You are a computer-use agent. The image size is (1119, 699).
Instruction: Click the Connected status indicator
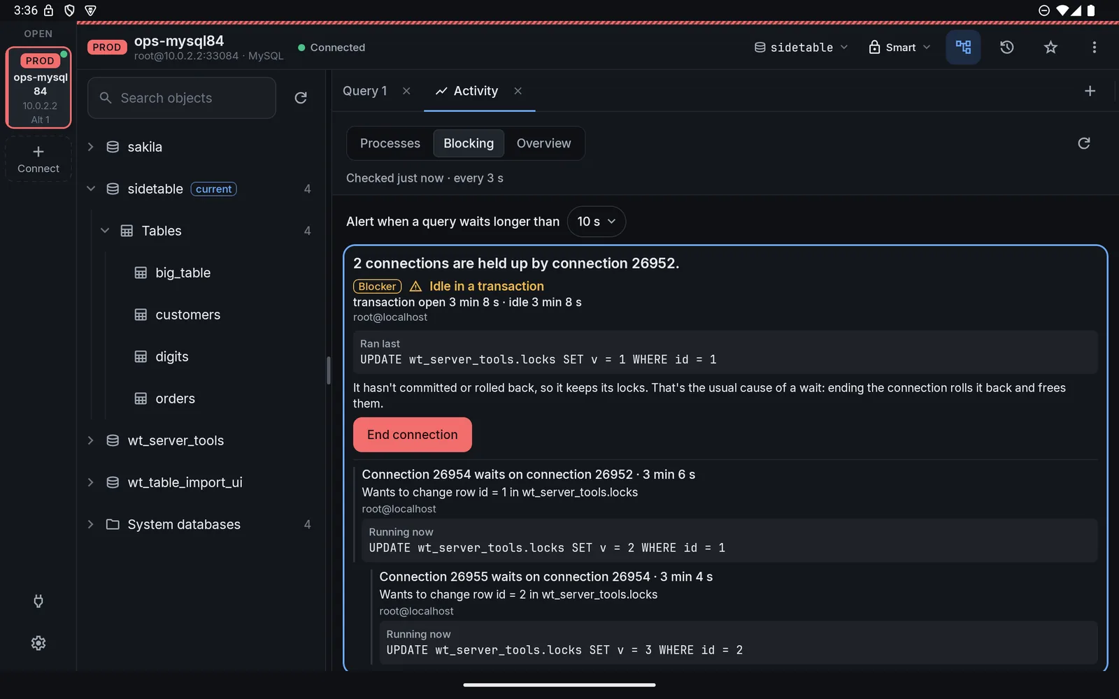pos(332,48)
